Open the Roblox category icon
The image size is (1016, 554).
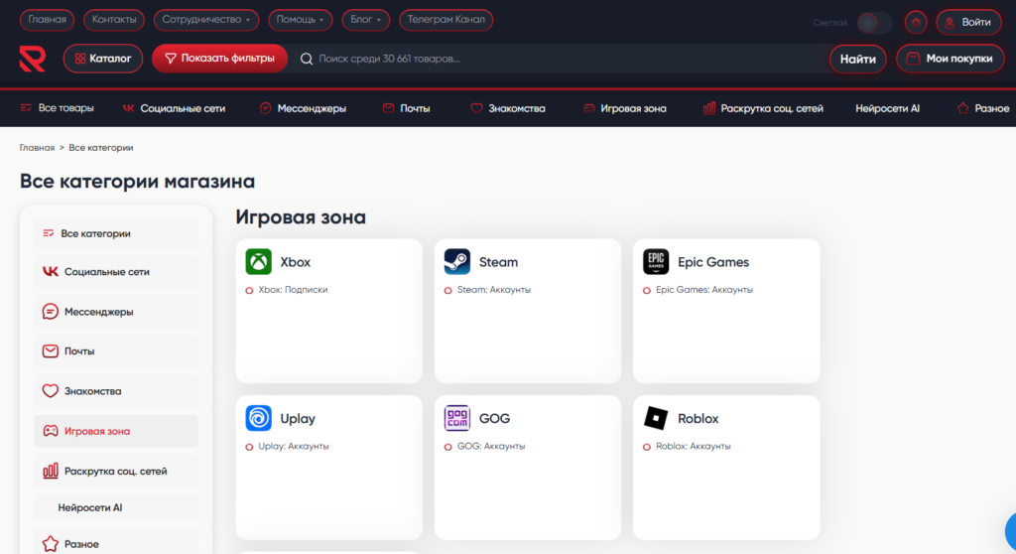click(x=656, y=418)
